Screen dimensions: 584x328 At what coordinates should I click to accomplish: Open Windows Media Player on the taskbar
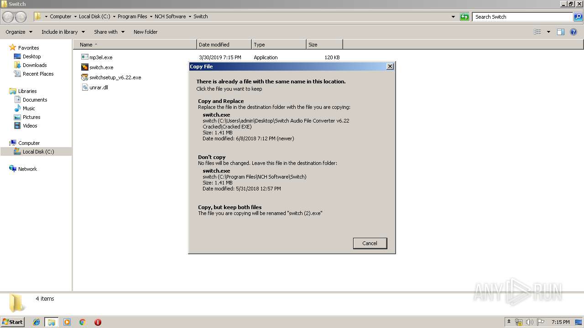67,322
